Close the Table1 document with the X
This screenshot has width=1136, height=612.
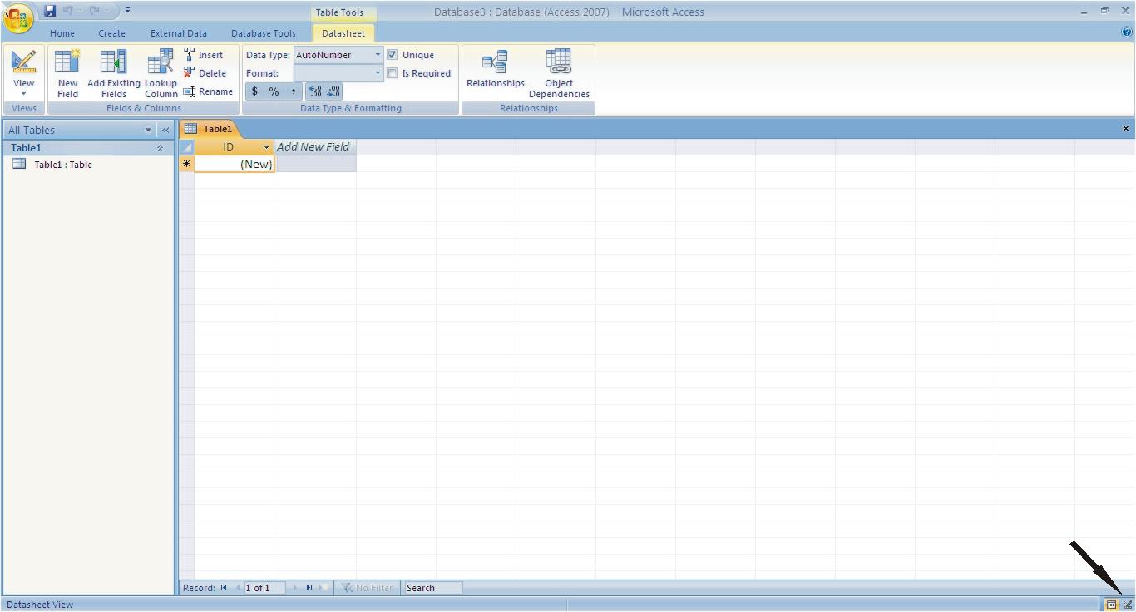1126,129
